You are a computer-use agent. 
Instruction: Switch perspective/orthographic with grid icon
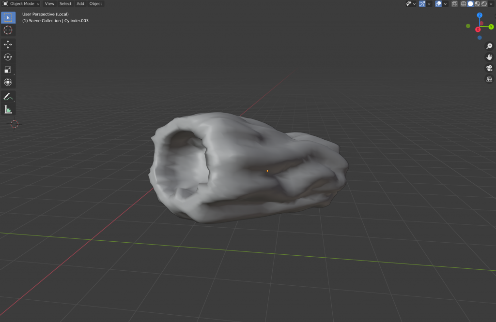[x=489, y=79]
